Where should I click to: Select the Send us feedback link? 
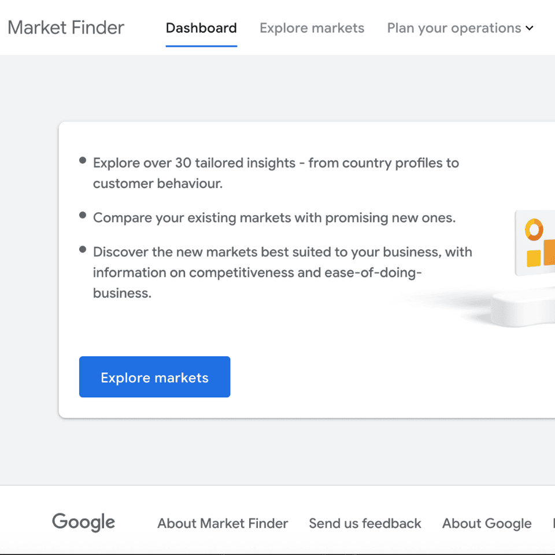365,523
